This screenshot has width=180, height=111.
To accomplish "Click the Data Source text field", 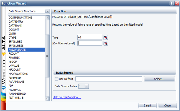I will [x=109, y=79].
